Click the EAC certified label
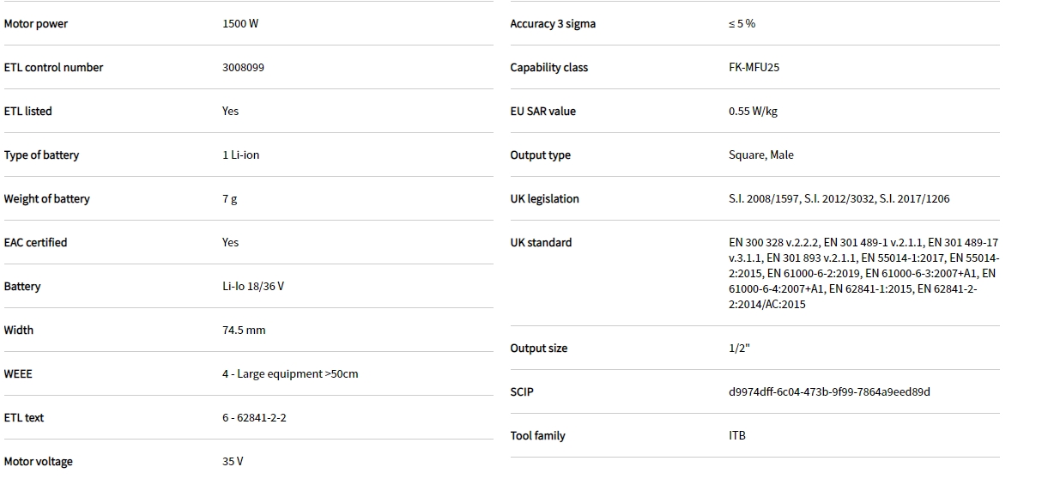1054x479 pixels. click(x=35, y=243)
